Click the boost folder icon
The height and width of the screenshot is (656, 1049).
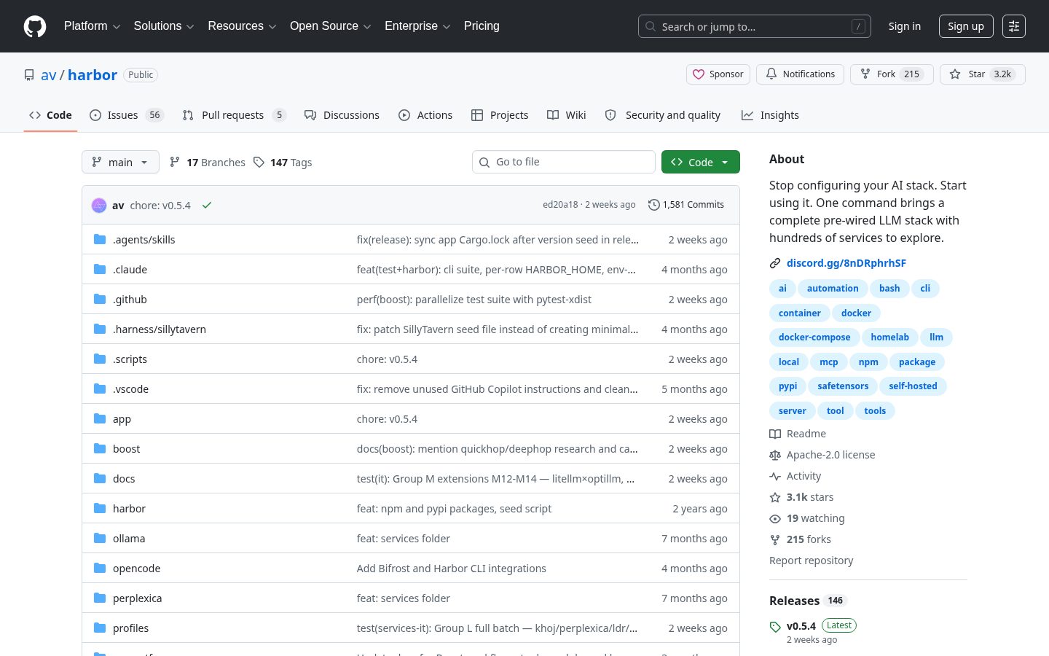coord(100,448)
